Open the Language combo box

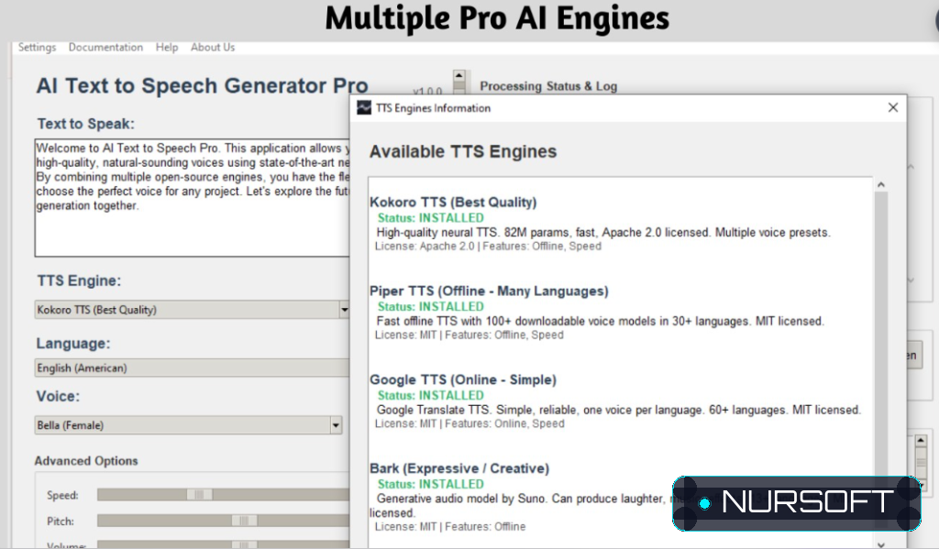pos(193,368)
